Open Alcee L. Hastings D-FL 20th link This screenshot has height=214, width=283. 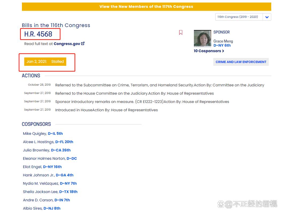[x=64, y=142]
